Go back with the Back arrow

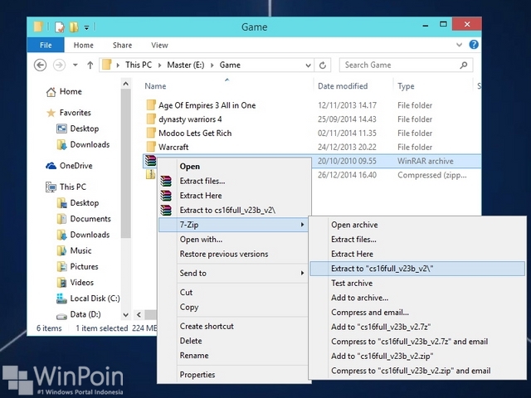coord(41,65)
